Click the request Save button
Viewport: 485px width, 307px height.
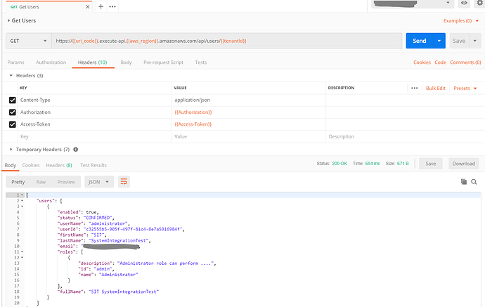pos(459,41)
